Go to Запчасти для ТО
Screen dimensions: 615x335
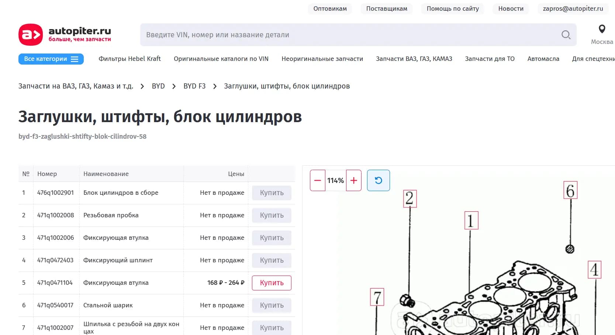click(490, 59)
